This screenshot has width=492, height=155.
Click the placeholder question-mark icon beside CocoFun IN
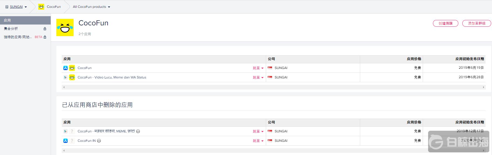tap(72, 141)
